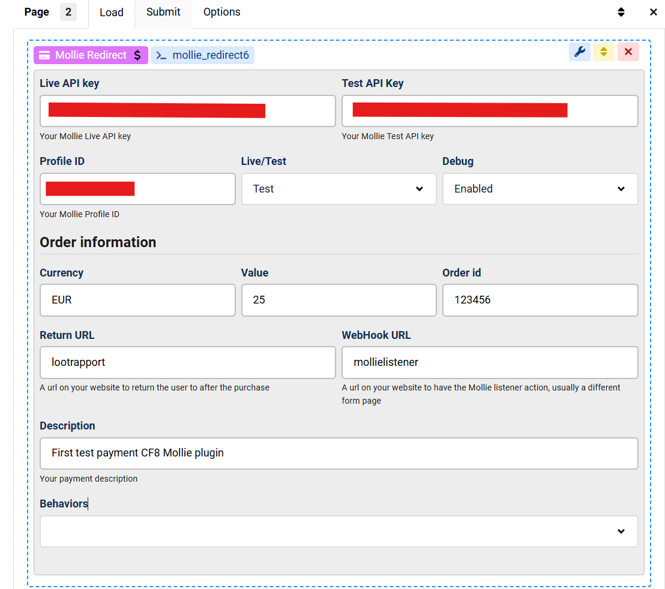Click the page number 2 badge
The image size is (665, 589).
click(x=68, y=12)
